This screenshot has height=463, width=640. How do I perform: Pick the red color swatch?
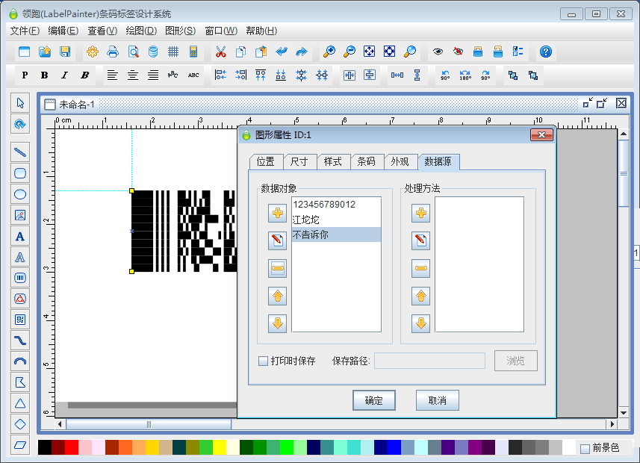click(x=72, y=447)
